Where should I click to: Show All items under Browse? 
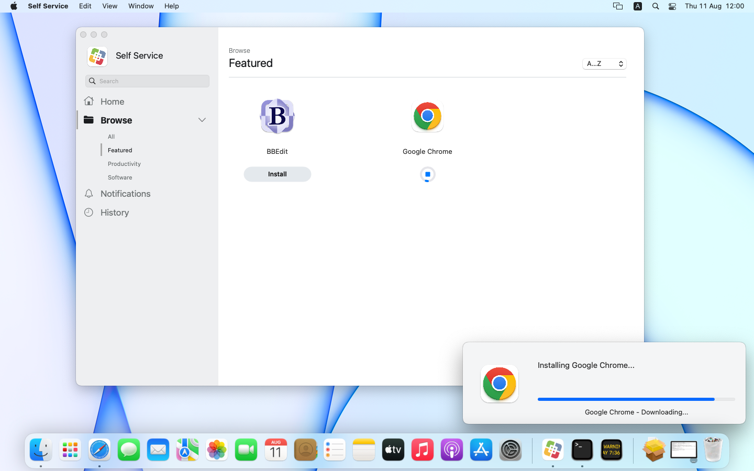(111, 137)
